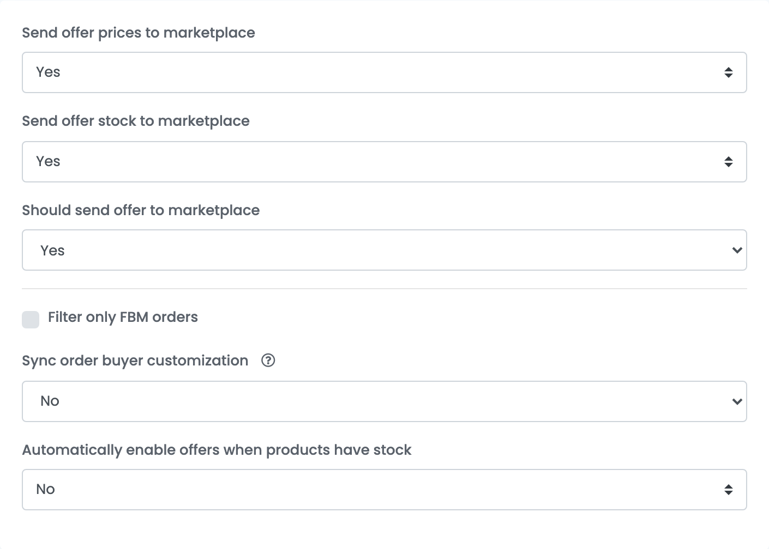The image size is (769, 549).
Task: Click the 'Sync order buyer customization' label
Action: [135, 361]
